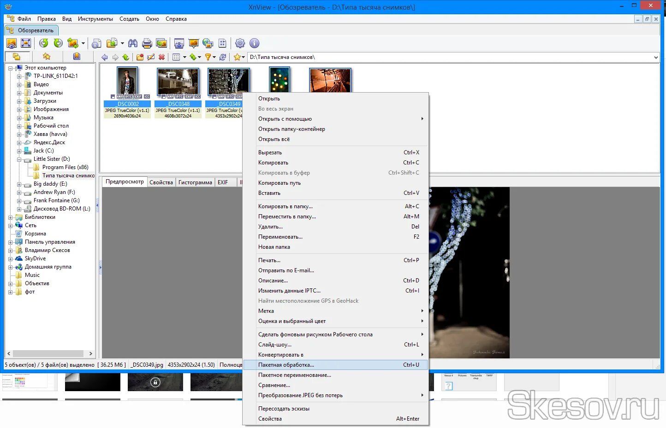The width and height of the screenshot is (666, 428).
Task: Open the Инструменты menu
Action: point(95,19)
